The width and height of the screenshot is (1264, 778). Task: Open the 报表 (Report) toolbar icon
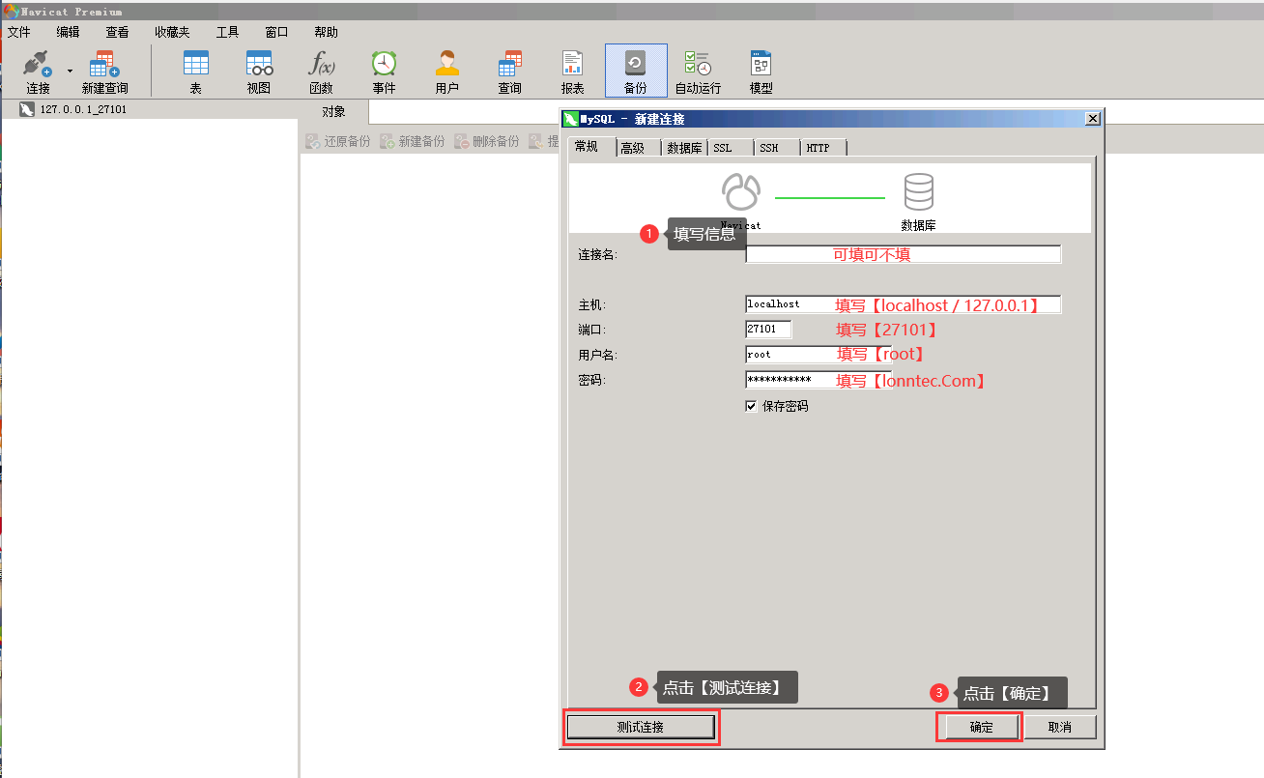click(x=573, y=72)
